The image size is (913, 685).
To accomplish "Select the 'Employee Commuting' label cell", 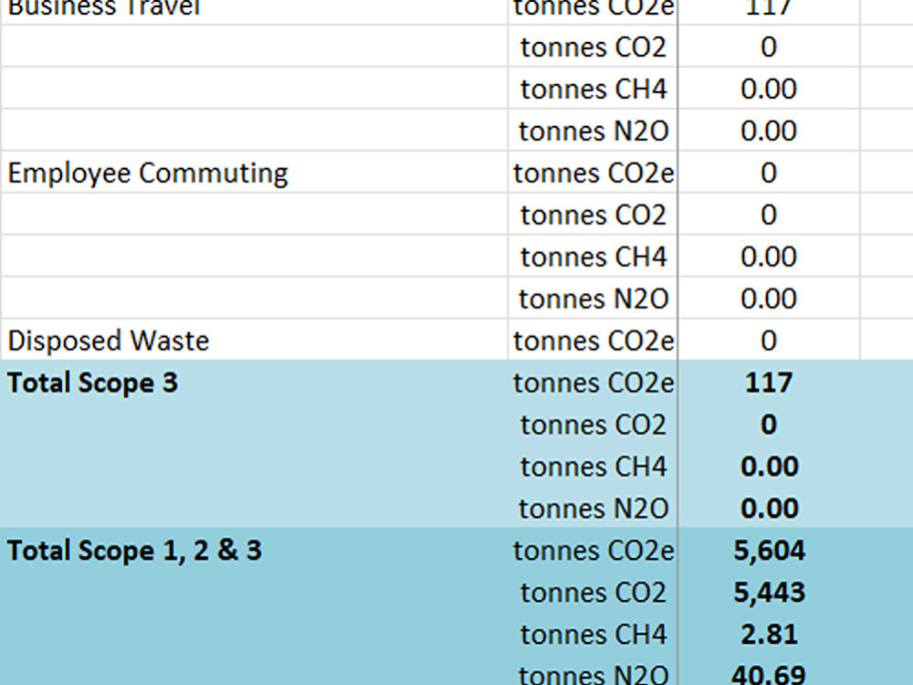I will pos(255,173).
